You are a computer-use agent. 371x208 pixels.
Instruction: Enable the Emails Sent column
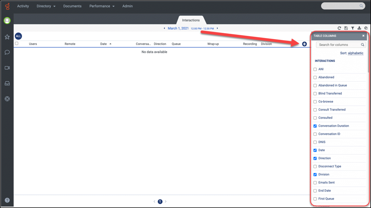315,183
